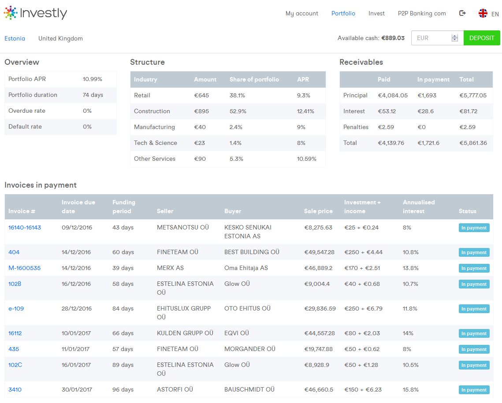Open invoice 16112
The width and height of the screenshot is (502, 403).
point(15,333)
